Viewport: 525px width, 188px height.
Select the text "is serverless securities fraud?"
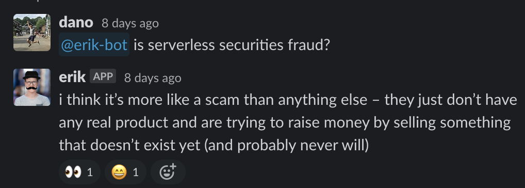(x=232, y=45)
